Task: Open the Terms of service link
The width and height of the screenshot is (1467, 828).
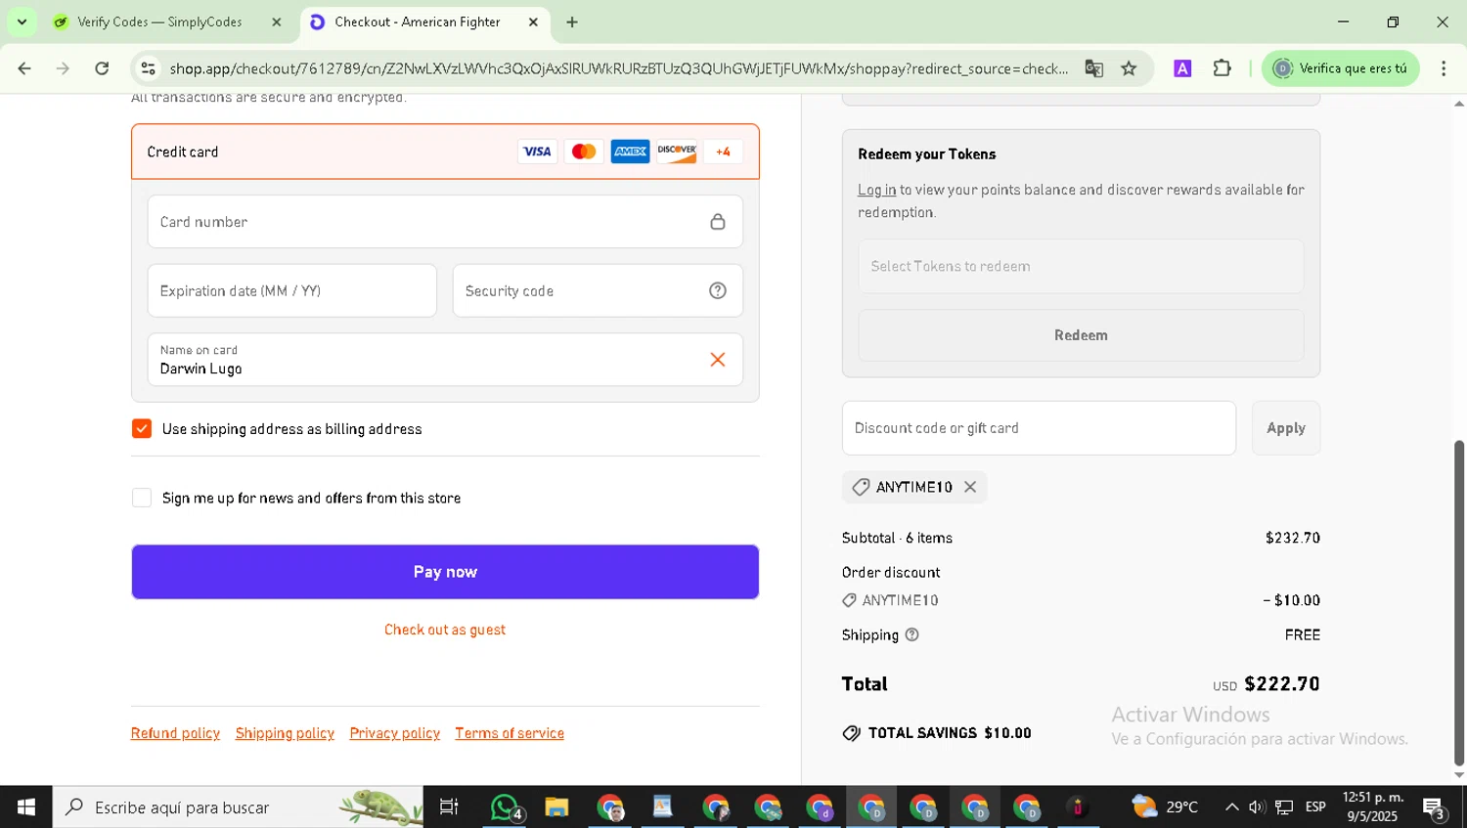Action: click(x=510, y=733)
